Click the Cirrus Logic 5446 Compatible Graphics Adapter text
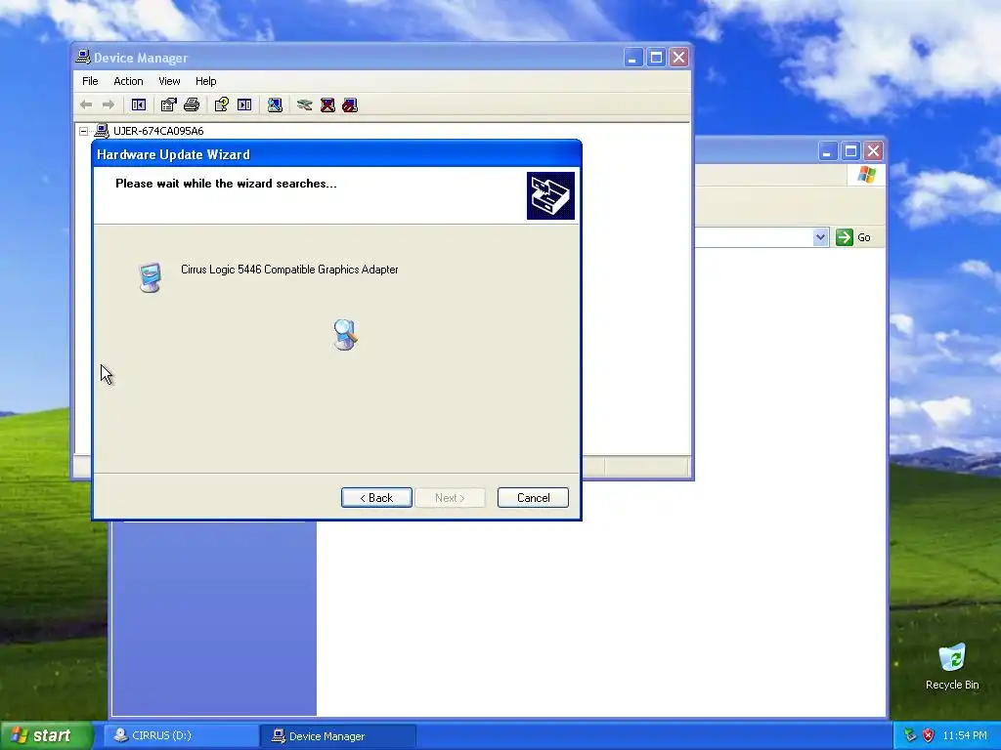 [x=289, y=270]
